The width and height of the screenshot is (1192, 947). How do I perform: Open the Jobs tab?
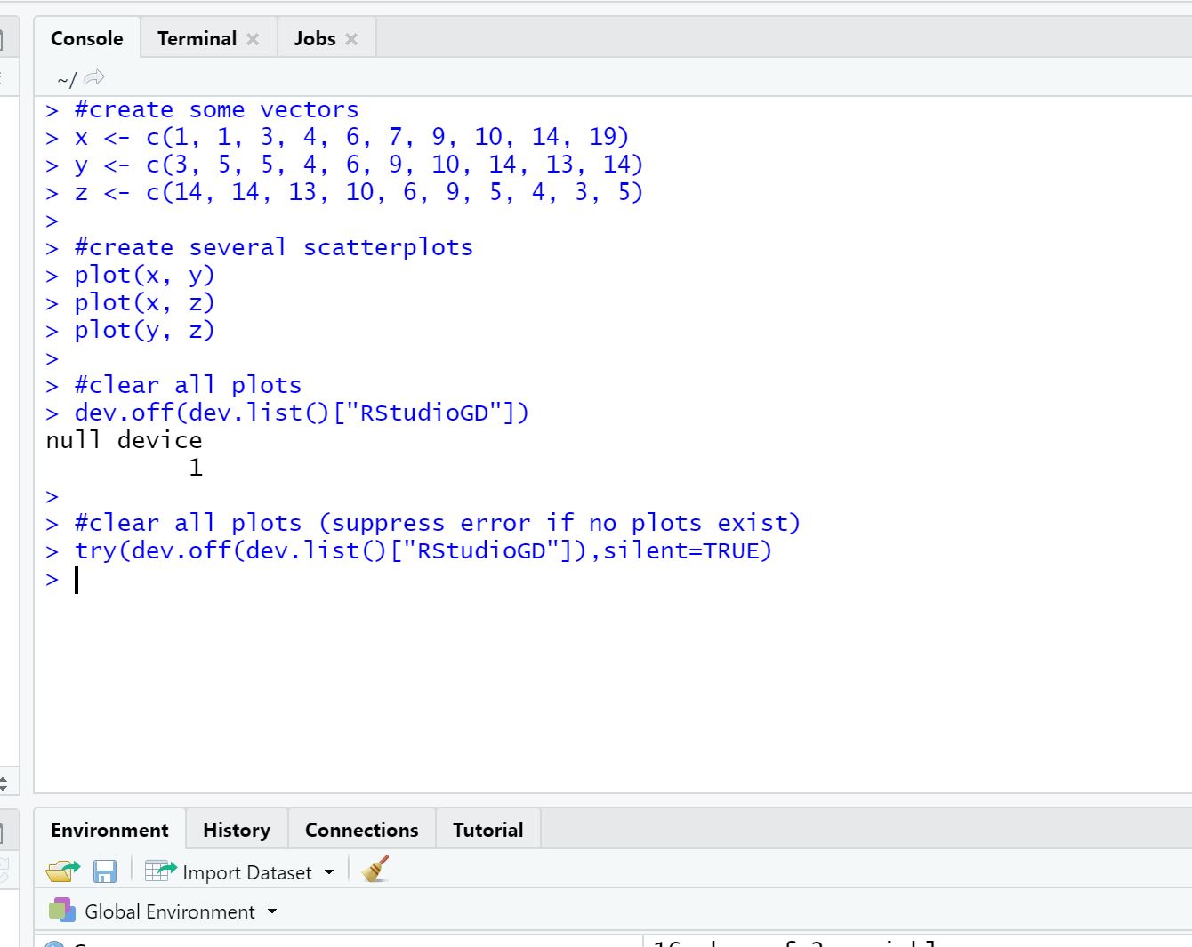point(316,38)
